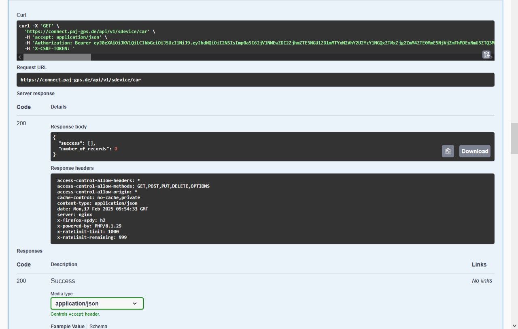Click the access-control-allow-headers response header

99,181
